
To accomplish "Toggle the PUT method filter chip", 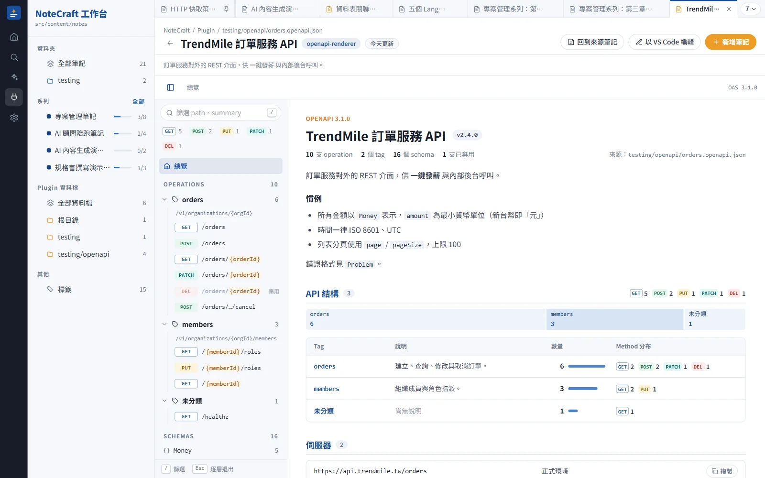I will (230, 131).
